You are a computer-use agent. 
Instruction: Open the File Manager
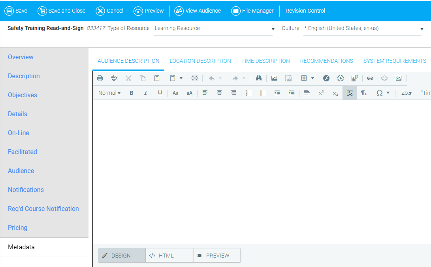252,11
